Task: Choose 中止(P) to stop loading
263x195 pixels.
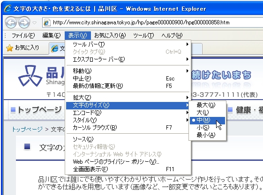Action: (128, 79)
